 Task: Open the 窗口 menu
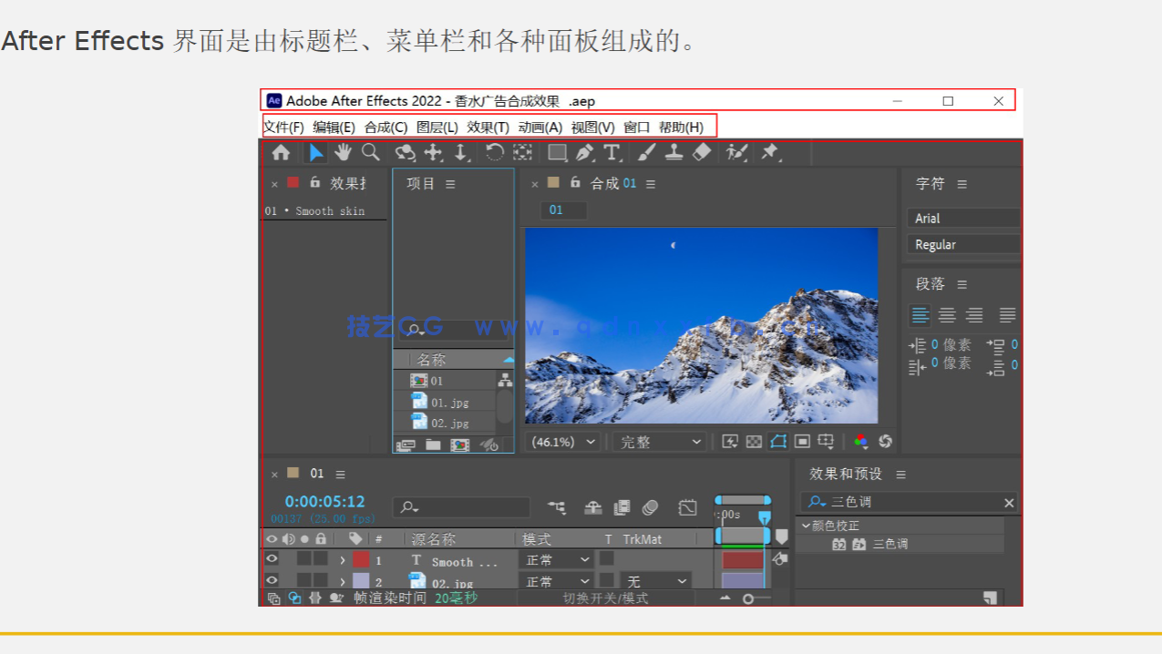click(x=638, y=127)
